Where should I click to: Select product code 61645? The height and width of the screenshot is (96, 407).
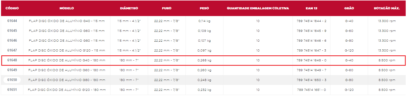12,31
